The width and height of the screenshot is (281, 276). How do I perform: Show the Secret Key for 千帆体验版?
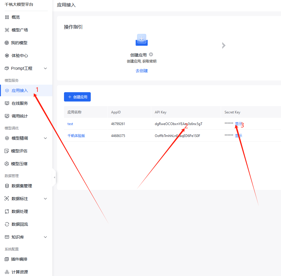click(x=239, y=136)
